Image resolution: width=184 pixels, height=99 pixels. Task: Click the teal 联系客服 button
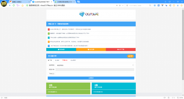pyautogui.click(x=61, y=49)
